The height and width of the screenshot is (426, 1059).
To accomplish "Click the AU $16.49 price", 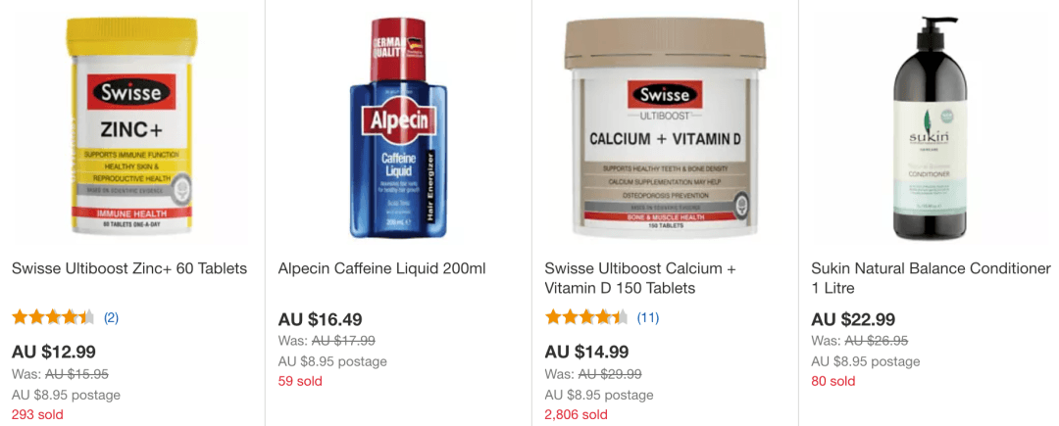I will point(321,319).
